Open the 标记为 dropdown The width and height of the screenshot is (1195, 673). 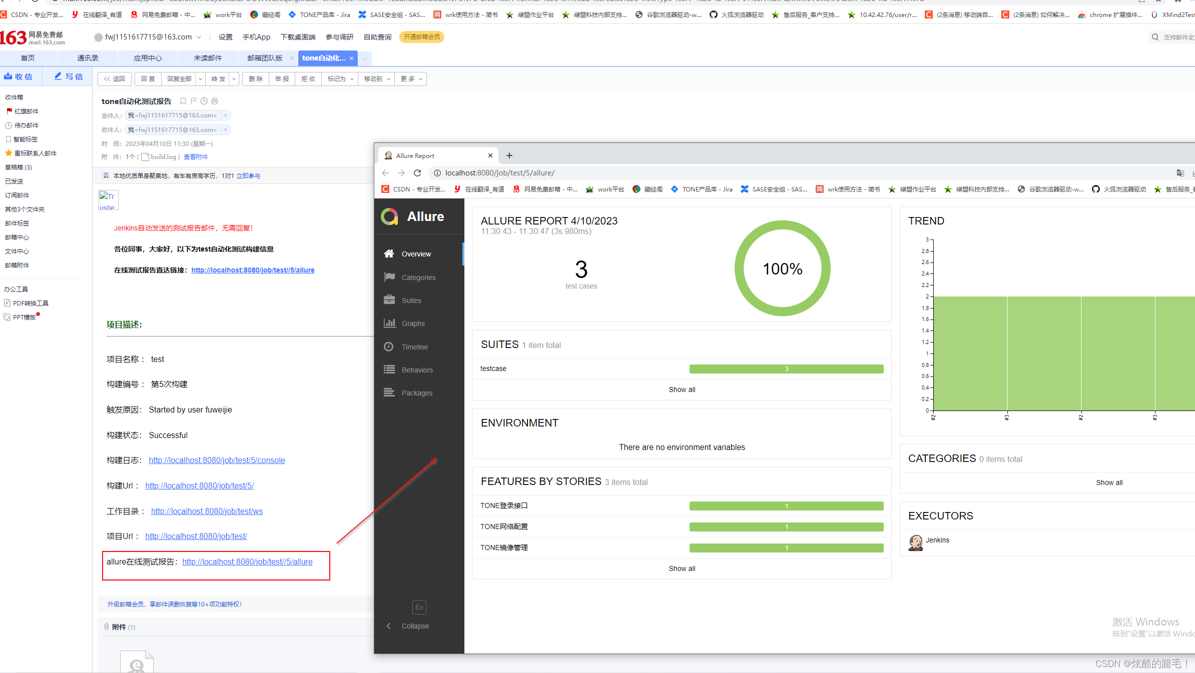pyautogui.click(x=340, y=79)
